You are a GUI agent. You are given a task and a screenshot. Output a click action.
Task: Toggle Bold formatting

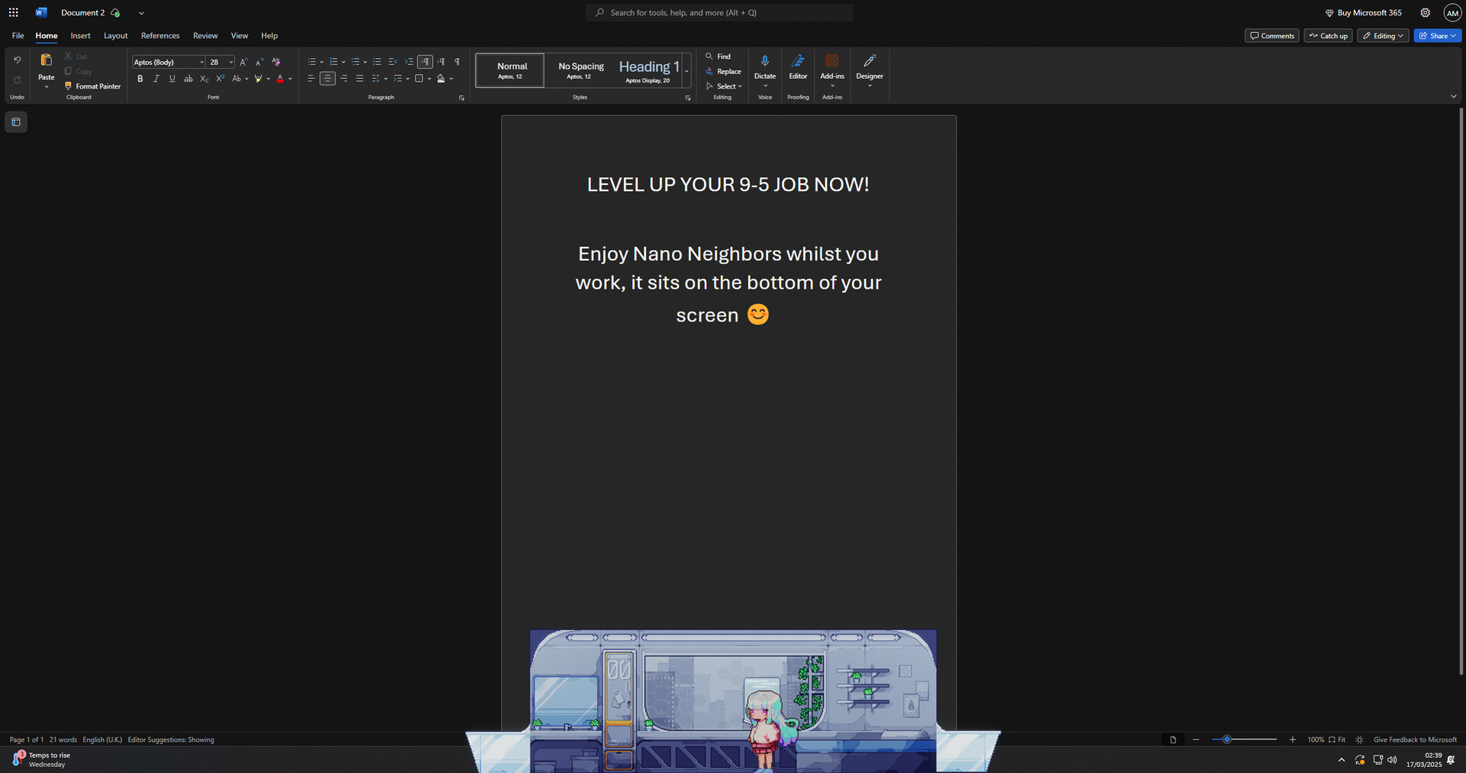(140, 79)
